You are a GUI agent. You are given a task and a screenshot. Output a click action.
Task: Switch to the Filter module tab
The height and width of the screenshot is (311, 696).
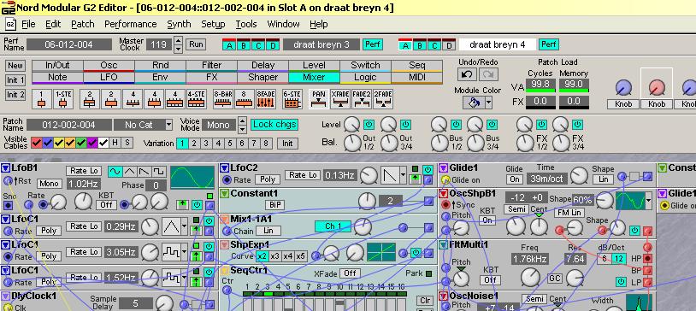coord(211,65)
